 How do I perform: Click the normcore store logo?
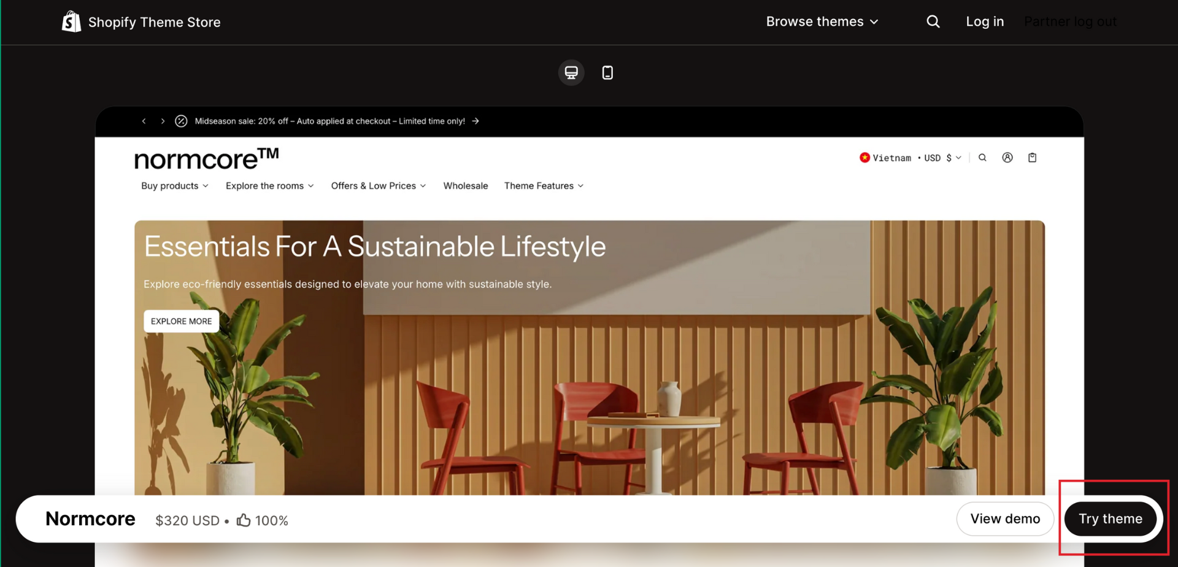(x=207, y=158)
